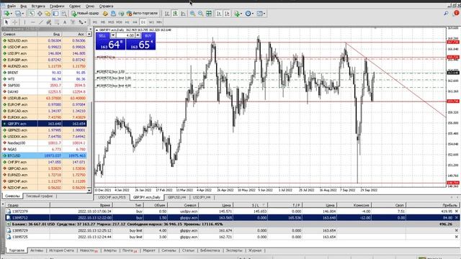
Task: Expand the templates dropdown arrow
Action: pos(264,14)
